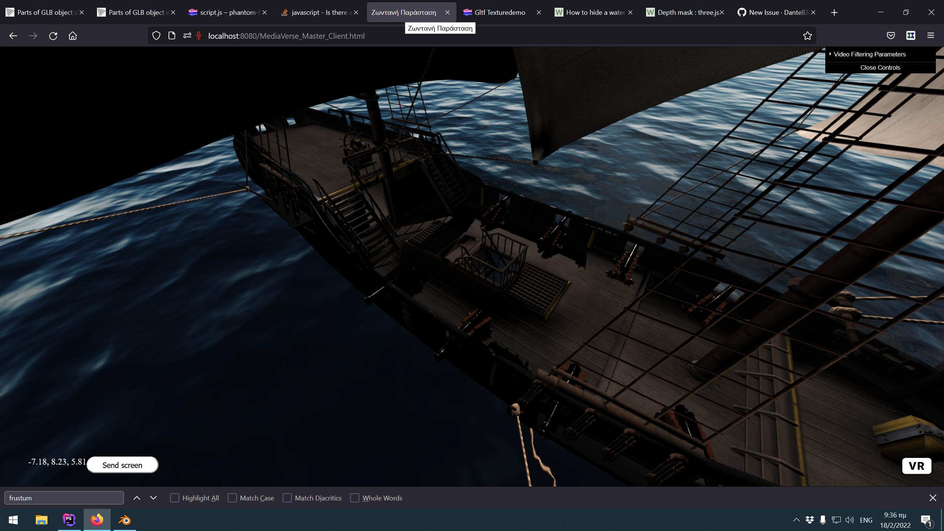The height and width of the screenshot is (531, 944).
Task: Toggle the Match Case checkbox
Action: tap(232, 498)
